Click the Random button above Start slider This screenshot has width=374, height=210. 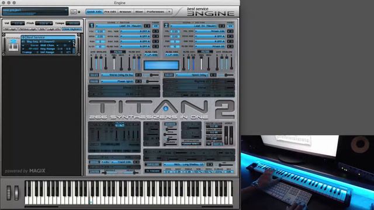[x=170, y=124]
